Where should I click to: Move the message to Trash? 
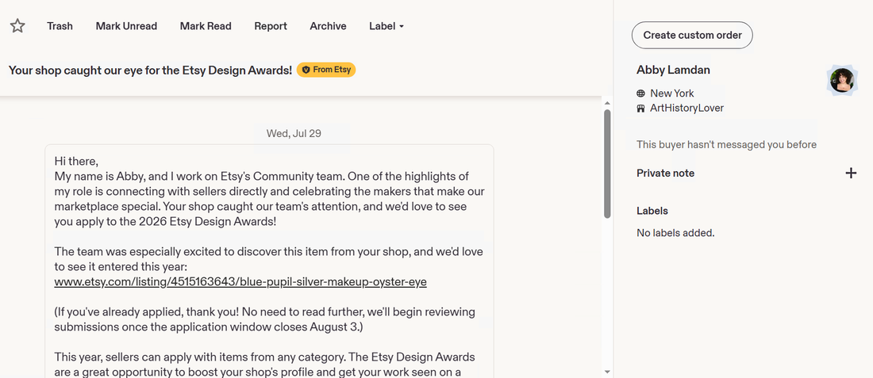[60, 26]
